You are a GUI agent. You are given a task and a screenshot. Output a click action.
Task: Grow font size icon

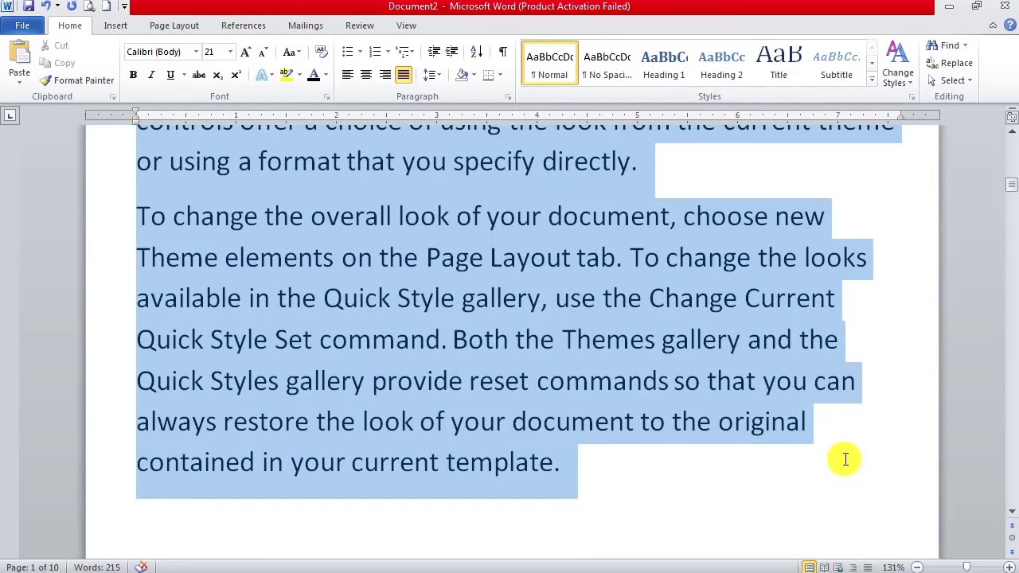pyautogui.click(x=246, y=52)
